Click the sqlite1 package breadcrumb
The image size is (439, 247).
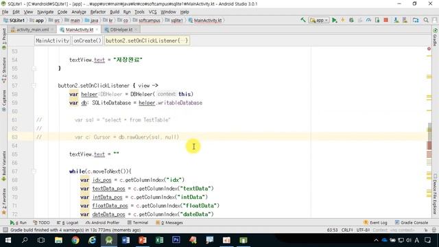click(174, 20)
